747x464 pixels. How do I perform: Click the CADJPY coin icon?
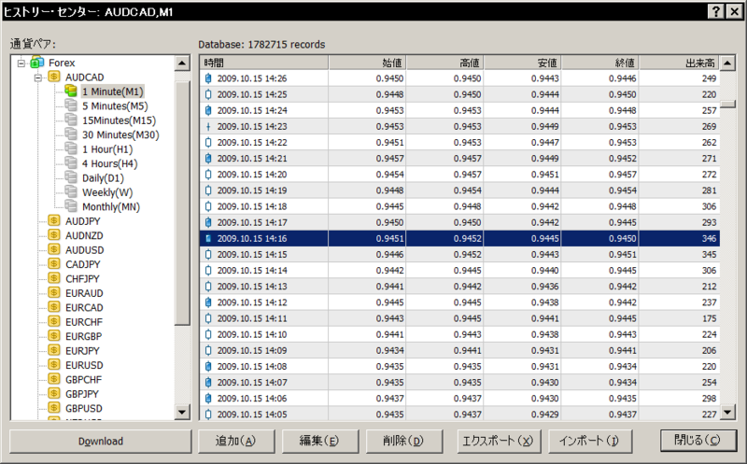pos(54,264)
